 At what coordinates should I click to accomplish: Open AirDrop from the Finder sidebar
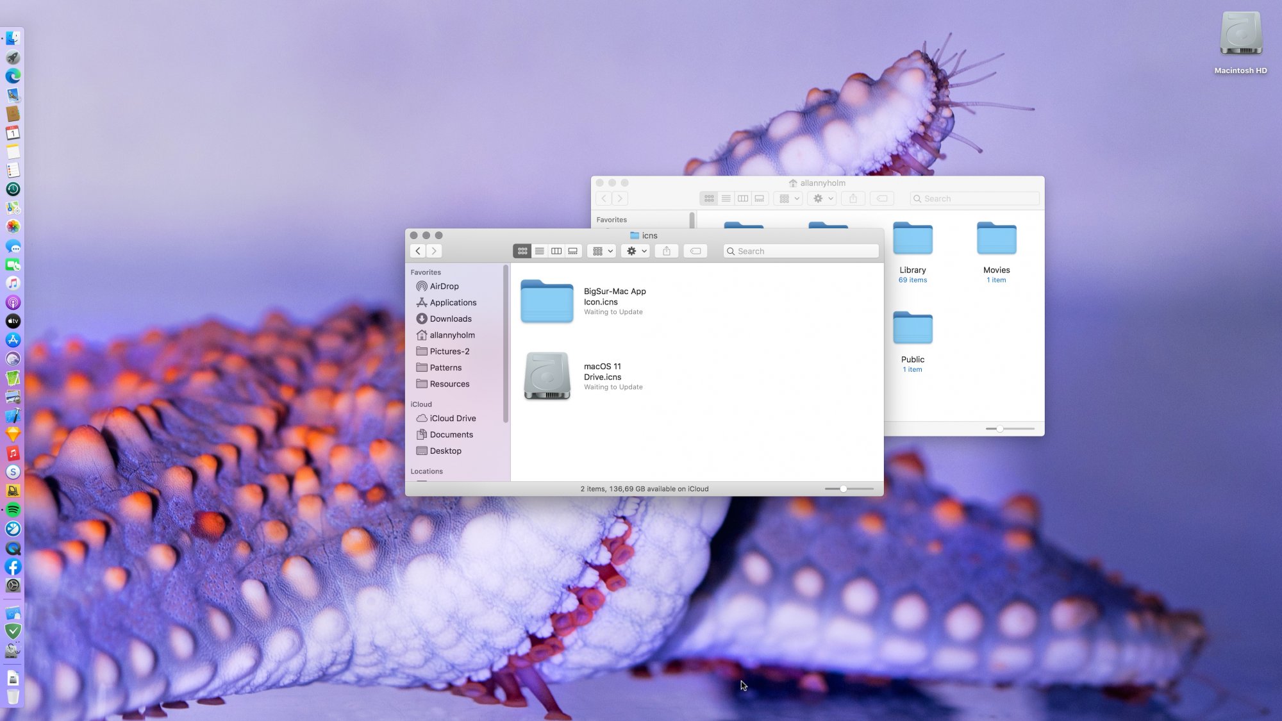pos(444,286)
